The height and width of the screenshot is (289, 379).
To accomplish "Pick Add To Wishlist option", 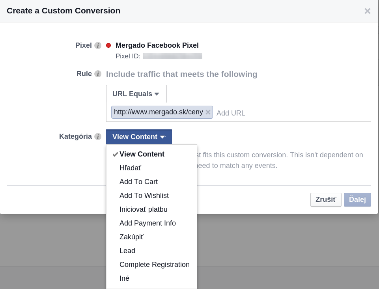I will coord(144,196).
